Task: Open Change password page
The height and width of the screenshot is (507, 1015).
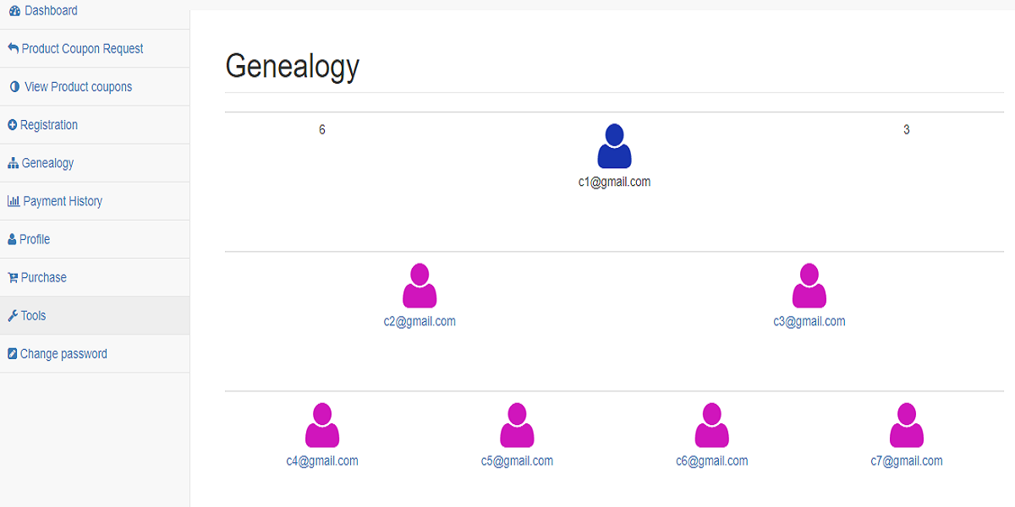Action: [x=95, y=354]
